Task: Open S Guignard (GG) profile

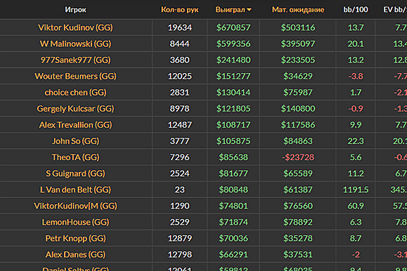Action: (75, 173)
